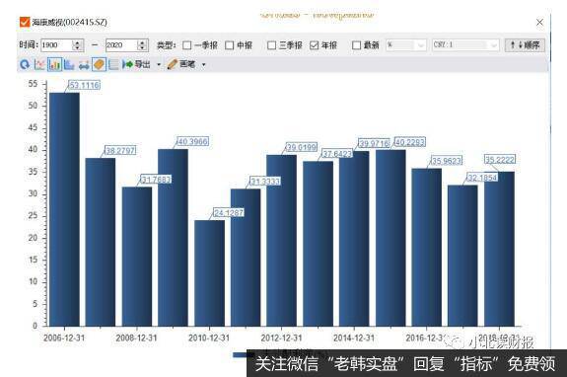Click the 顺序 sort order button

click(x=525, y=44)
